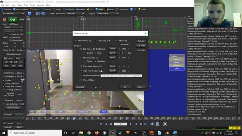242x136 pixels.
Task: Click the lens tool icon beside Known
Action: (x=23, y=80)
